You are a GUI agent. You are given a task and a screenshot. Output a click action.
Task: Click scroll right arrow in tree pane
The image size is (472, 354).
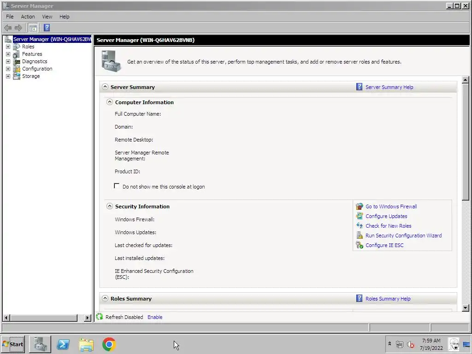(87, 318)
